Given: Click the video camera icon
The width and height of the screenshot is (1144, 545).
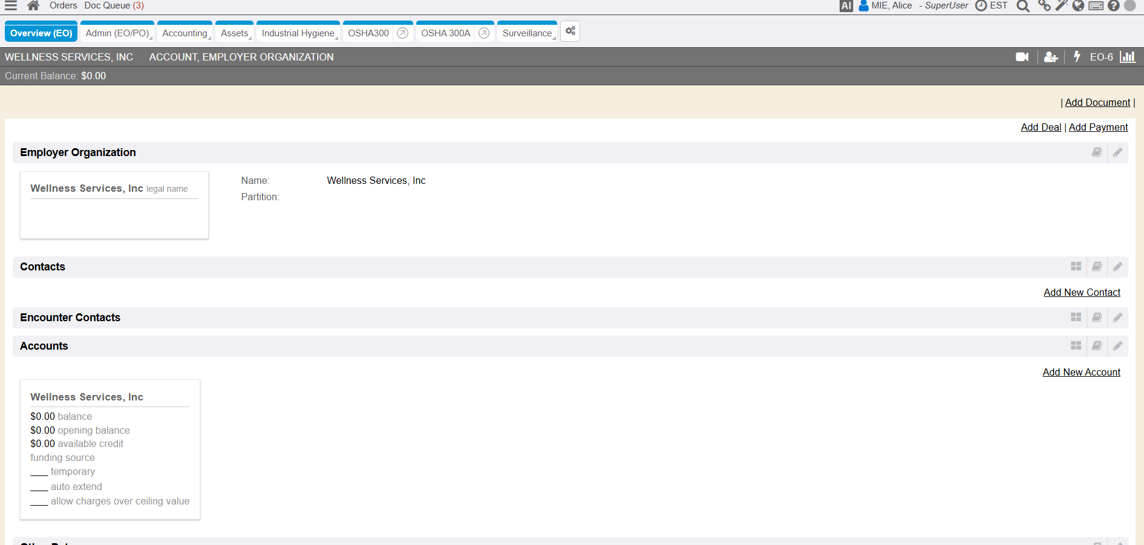Looking at the screenshot, I should (x=1022, y=57).
